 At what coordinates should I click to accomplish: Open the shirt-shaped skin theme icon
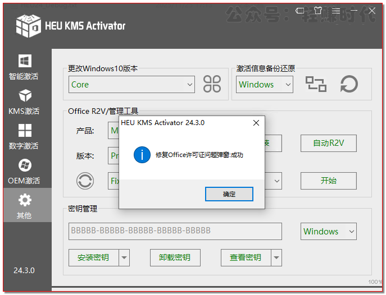[x=318, y=10]
